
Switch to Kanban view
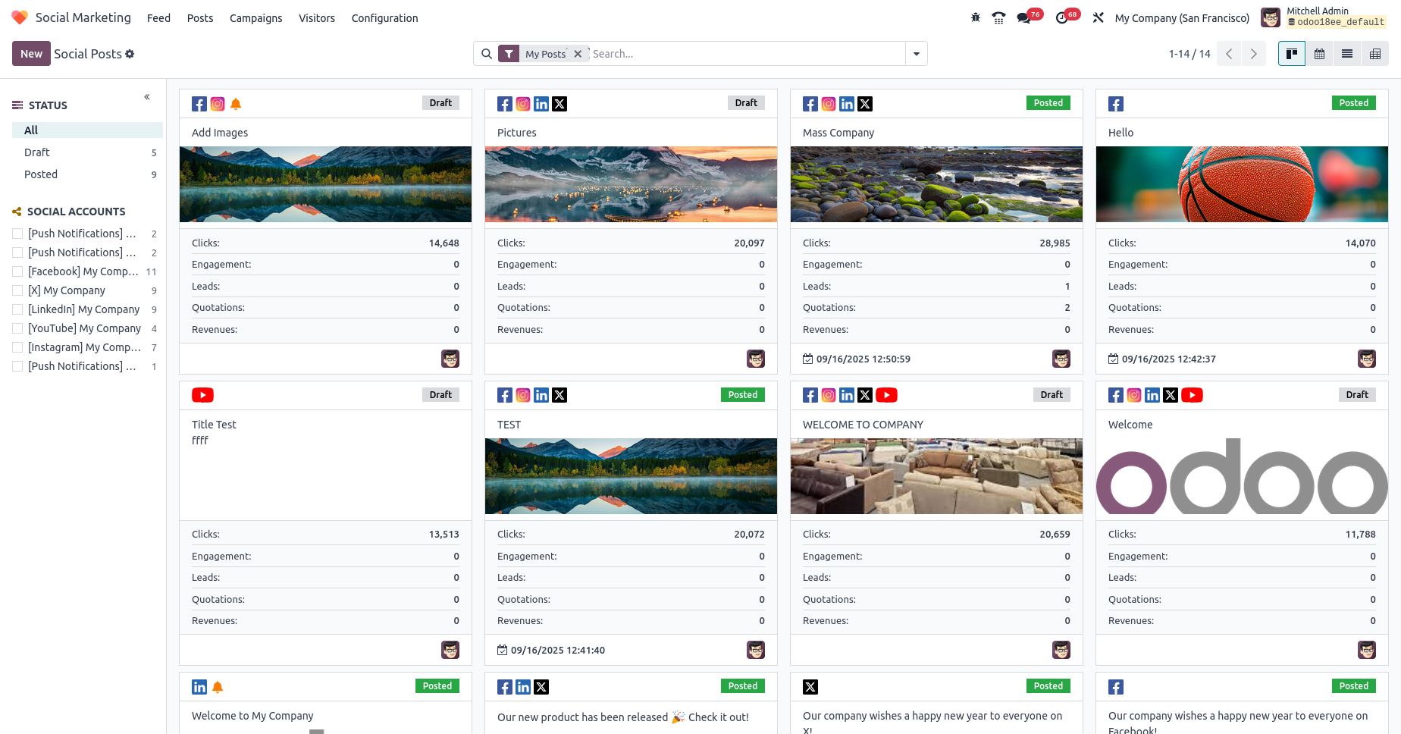coord(1292,54)
